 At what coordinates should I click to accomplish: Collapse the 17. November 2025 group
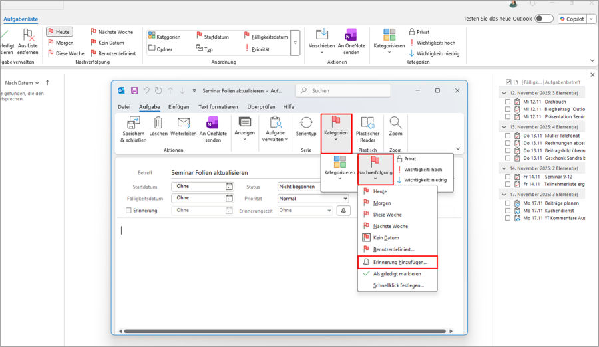tap(504, 194)
